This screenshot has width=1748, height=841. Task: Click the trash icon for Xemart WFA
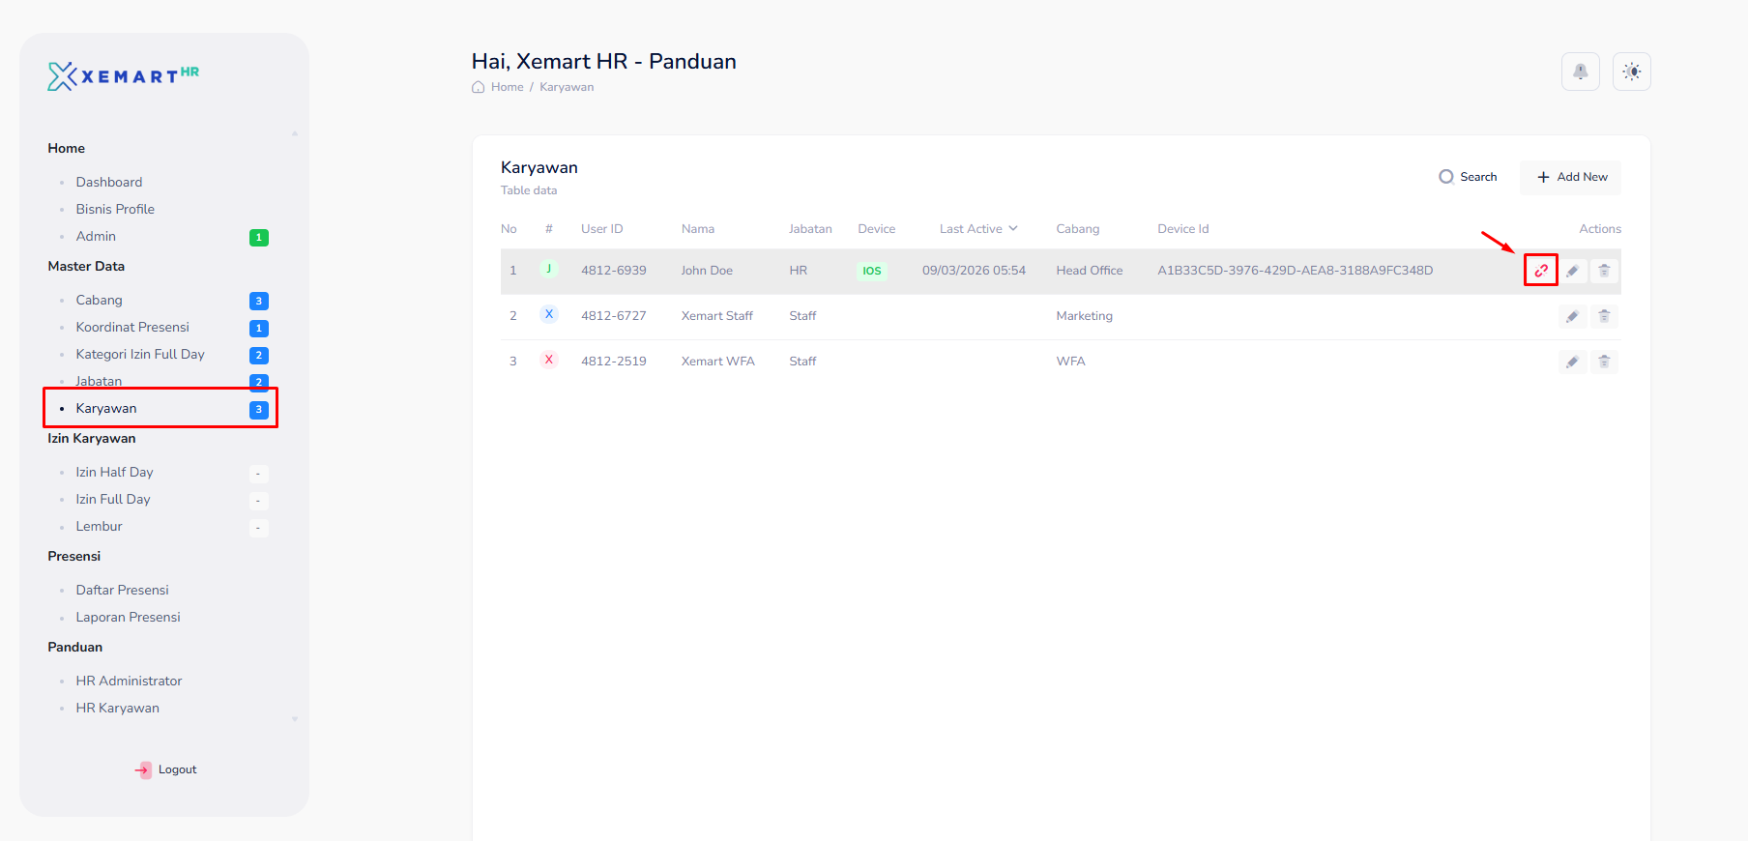1604,362
